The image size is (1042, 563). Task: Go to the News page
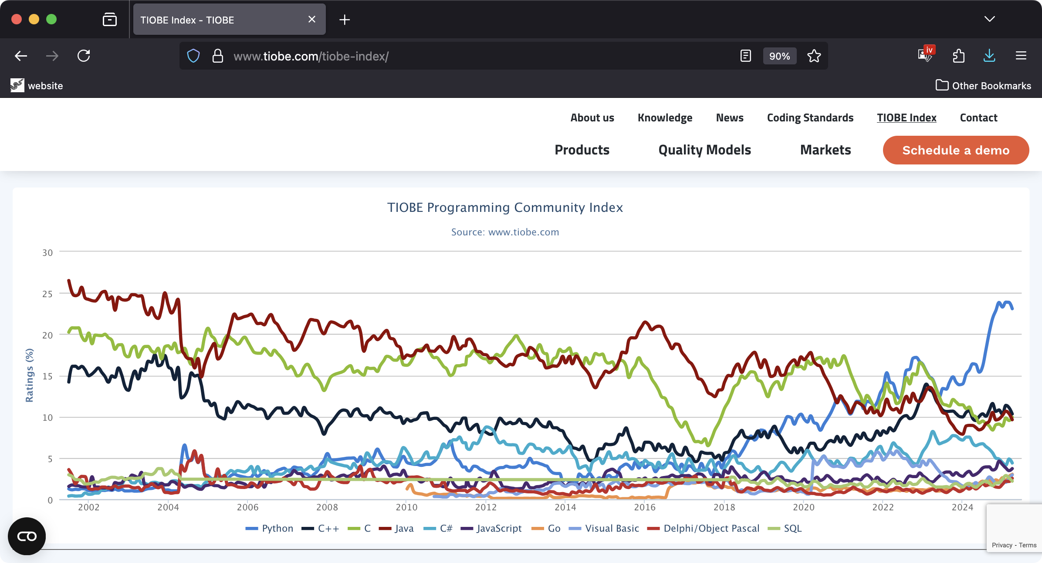730,117
